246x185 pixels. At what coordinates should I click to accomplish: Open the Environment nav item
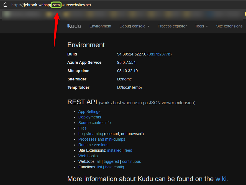[100, 26]
